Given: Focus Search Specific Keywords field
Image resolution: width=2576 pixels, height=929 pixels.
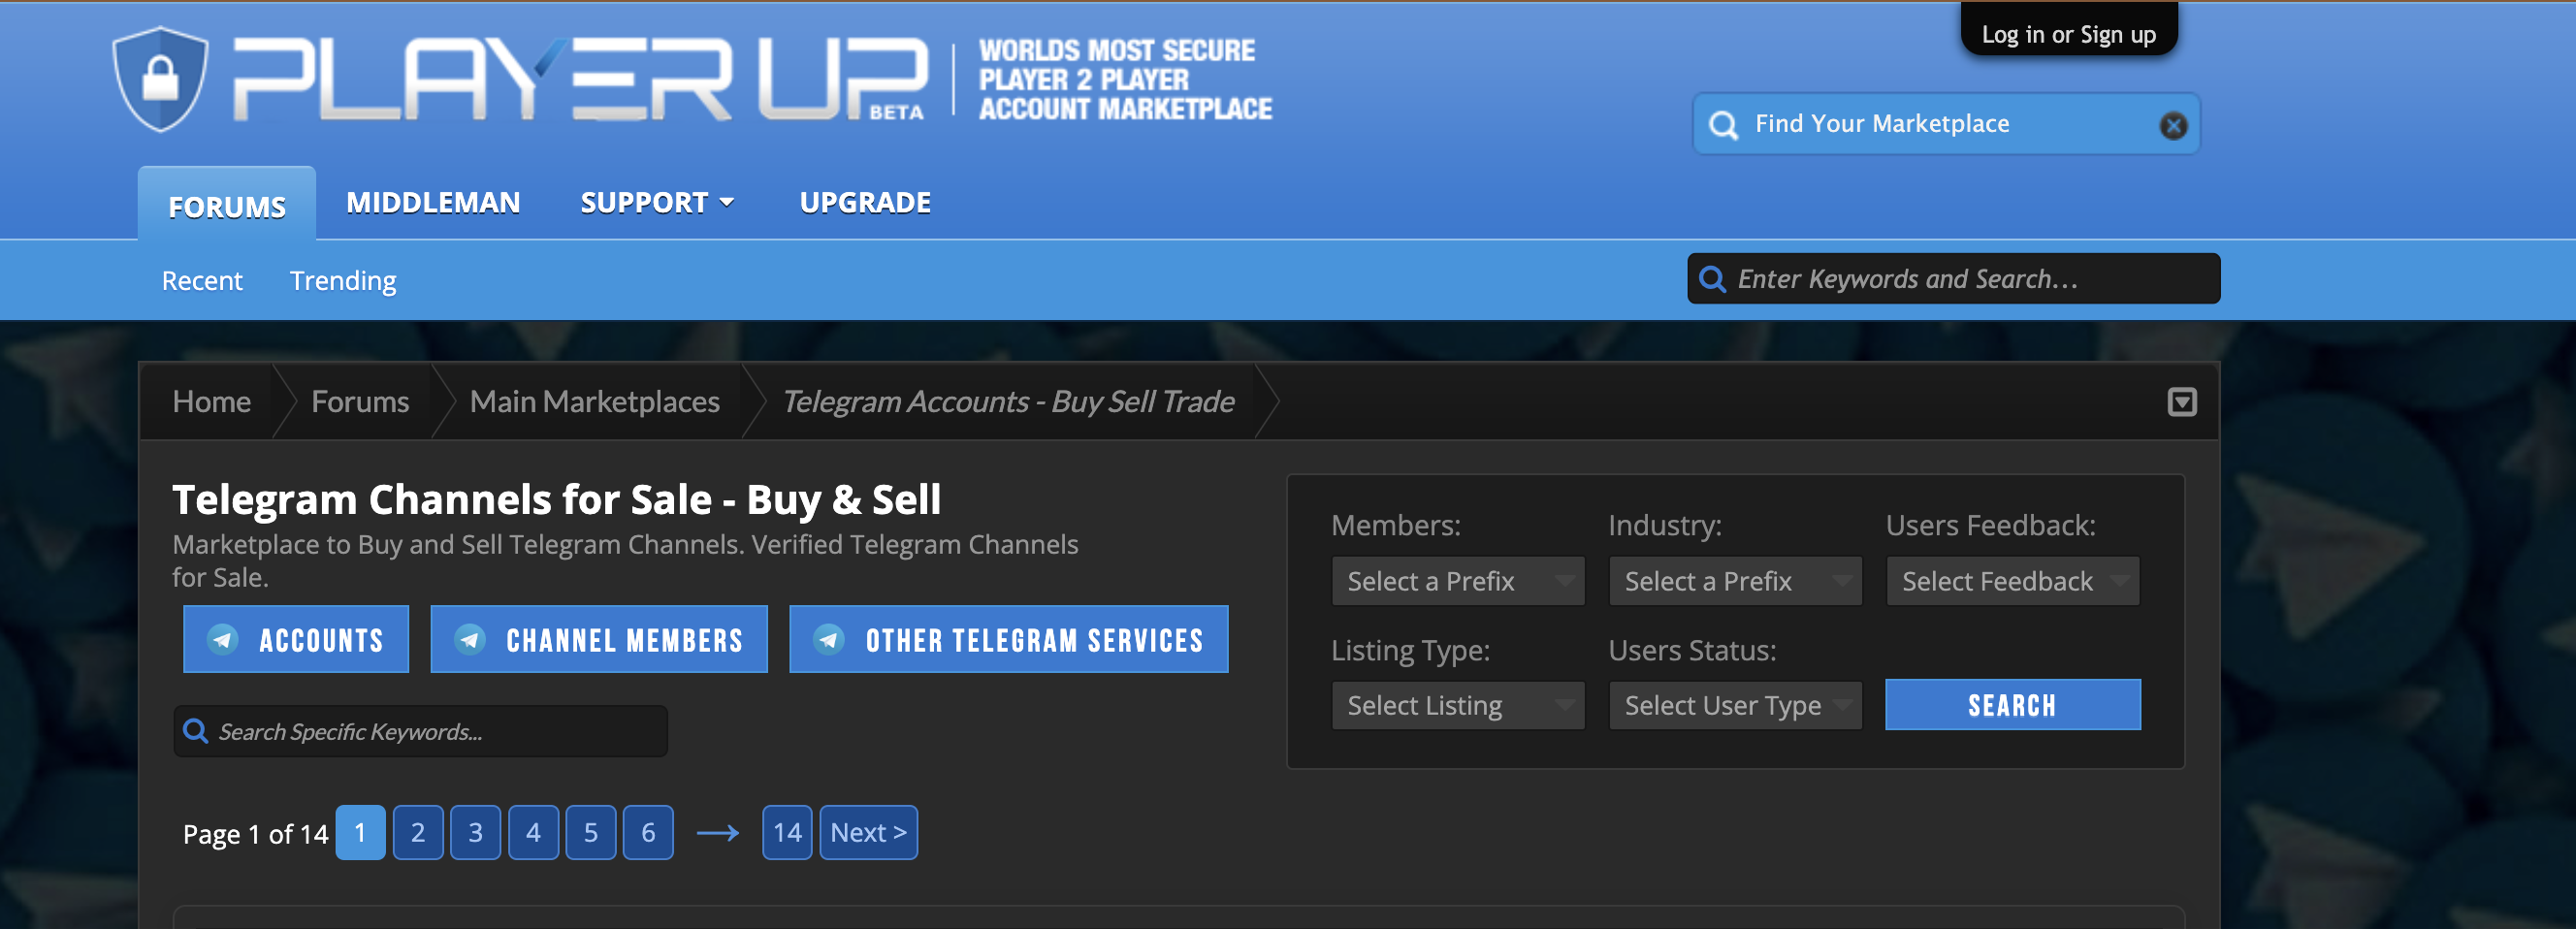Looking at the screenshot, I should click(x=420, y=731).
